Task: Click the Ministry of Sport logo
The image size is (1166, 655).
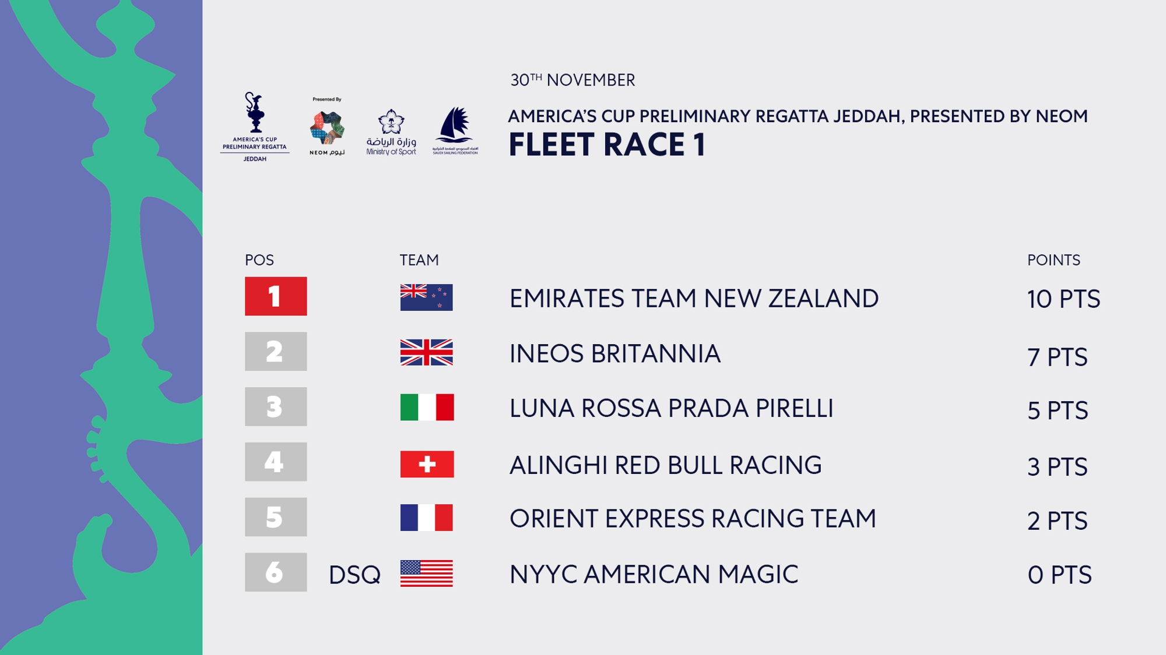Action: (391, 132)
